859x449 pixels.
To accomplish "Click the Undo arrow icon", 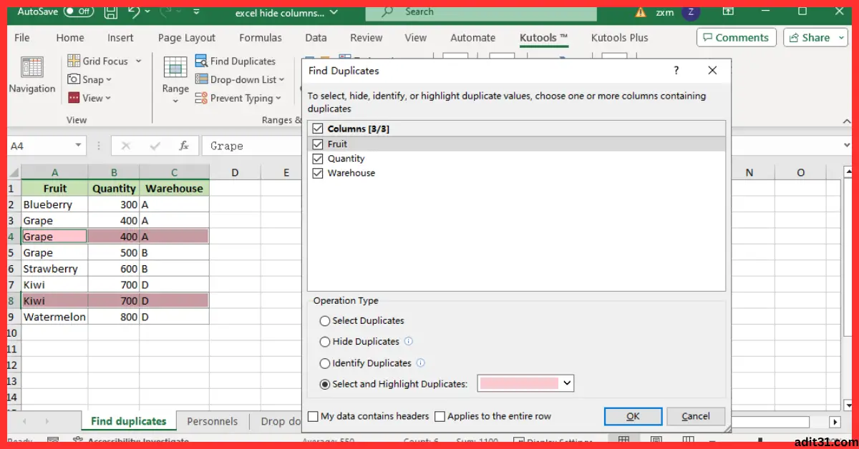I will [133, 11].
